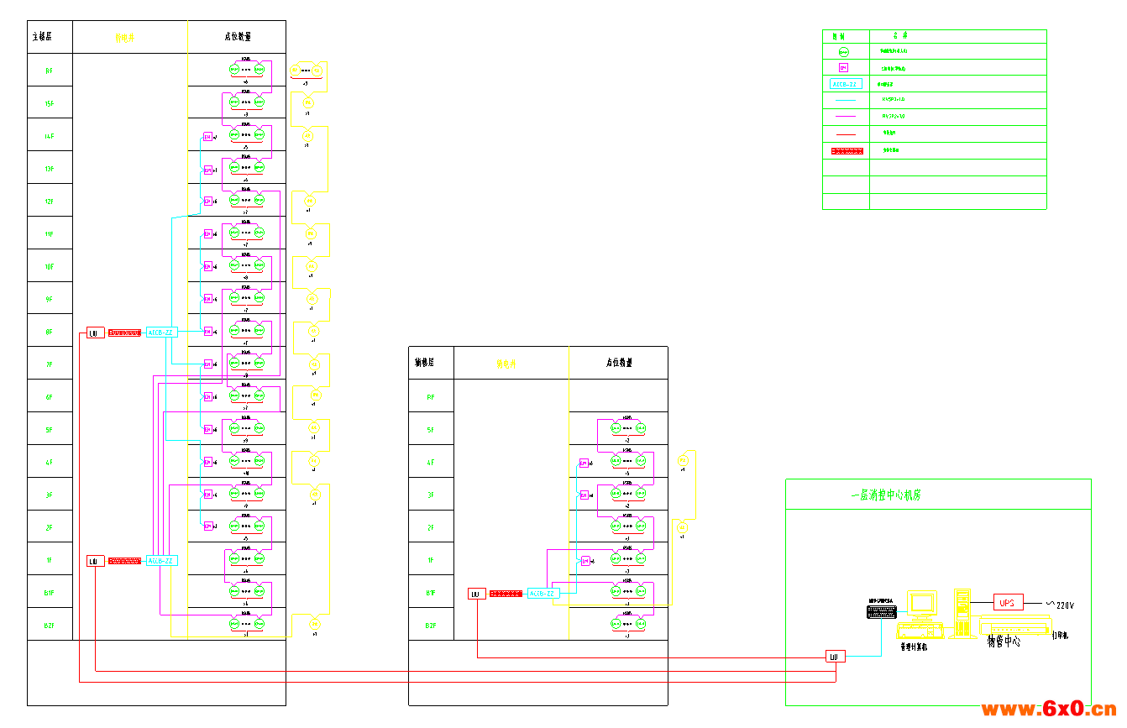Click the '一层消控中心机房' title text
The width and height of the screenshot is (1127, 728).
click(886, 495)
